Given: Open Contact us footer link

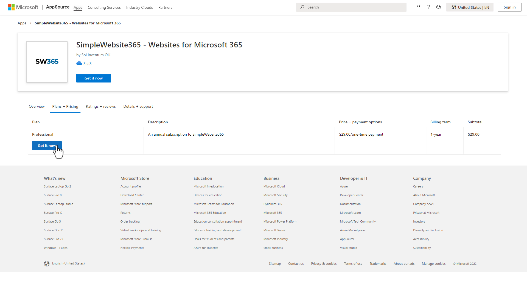Looking at the screenshot, I should coord(296,264).
